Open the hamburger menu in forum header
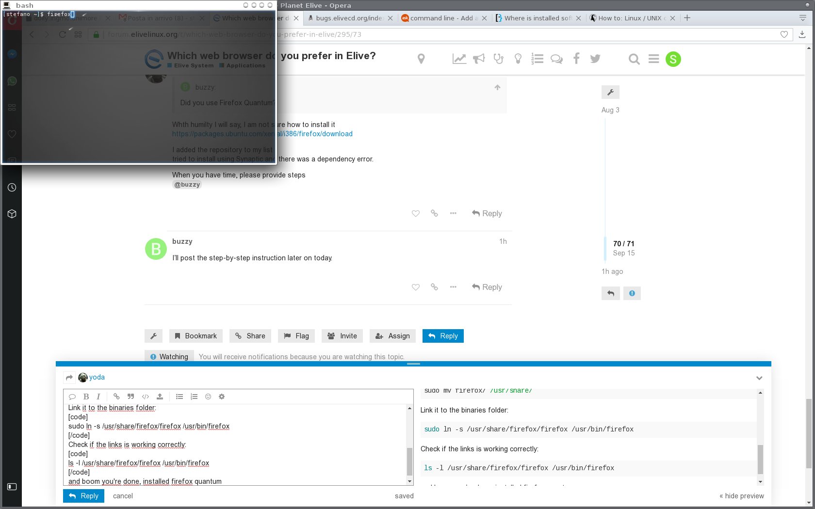Screen dimensions: 815x509 point(653,59)
